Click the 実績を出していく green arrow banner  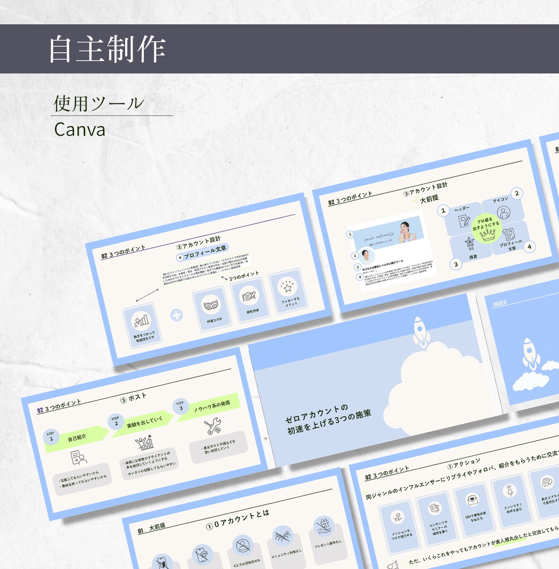[x=142, y=423]
